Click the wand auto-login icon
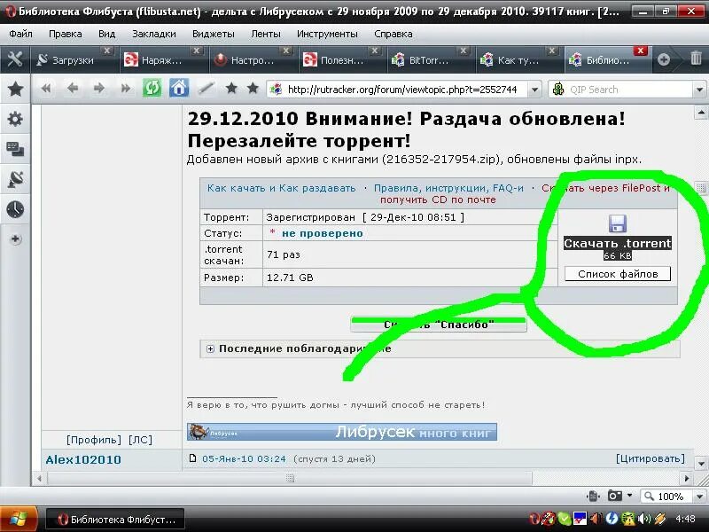709x532 pixels. click(206, 88)
